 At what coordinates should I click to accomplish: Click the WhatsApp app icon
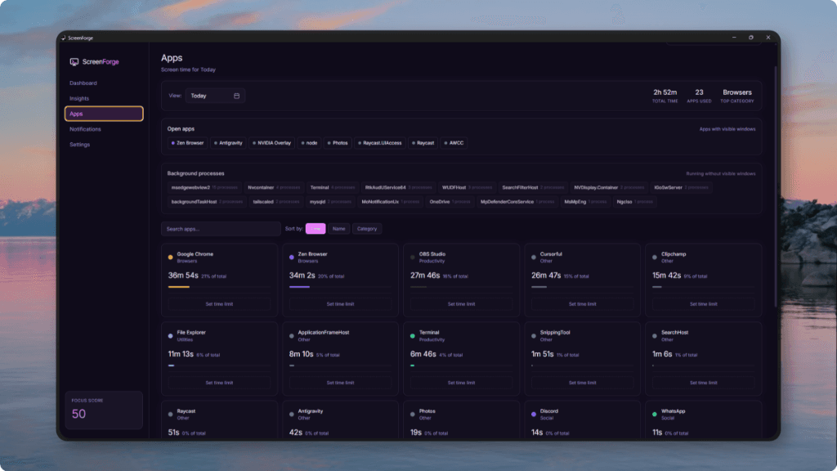coord(652,413)
